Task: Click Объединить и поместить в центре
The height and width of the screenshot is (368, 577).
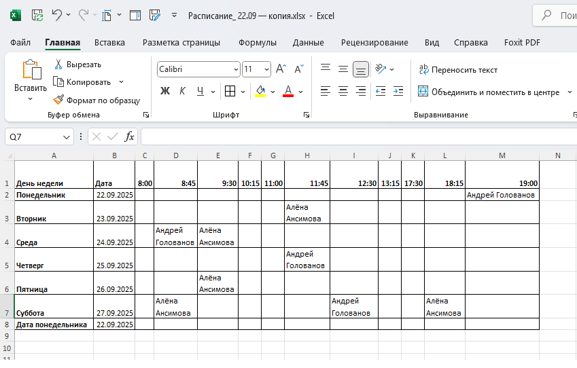Action: (x=489, y=92)
